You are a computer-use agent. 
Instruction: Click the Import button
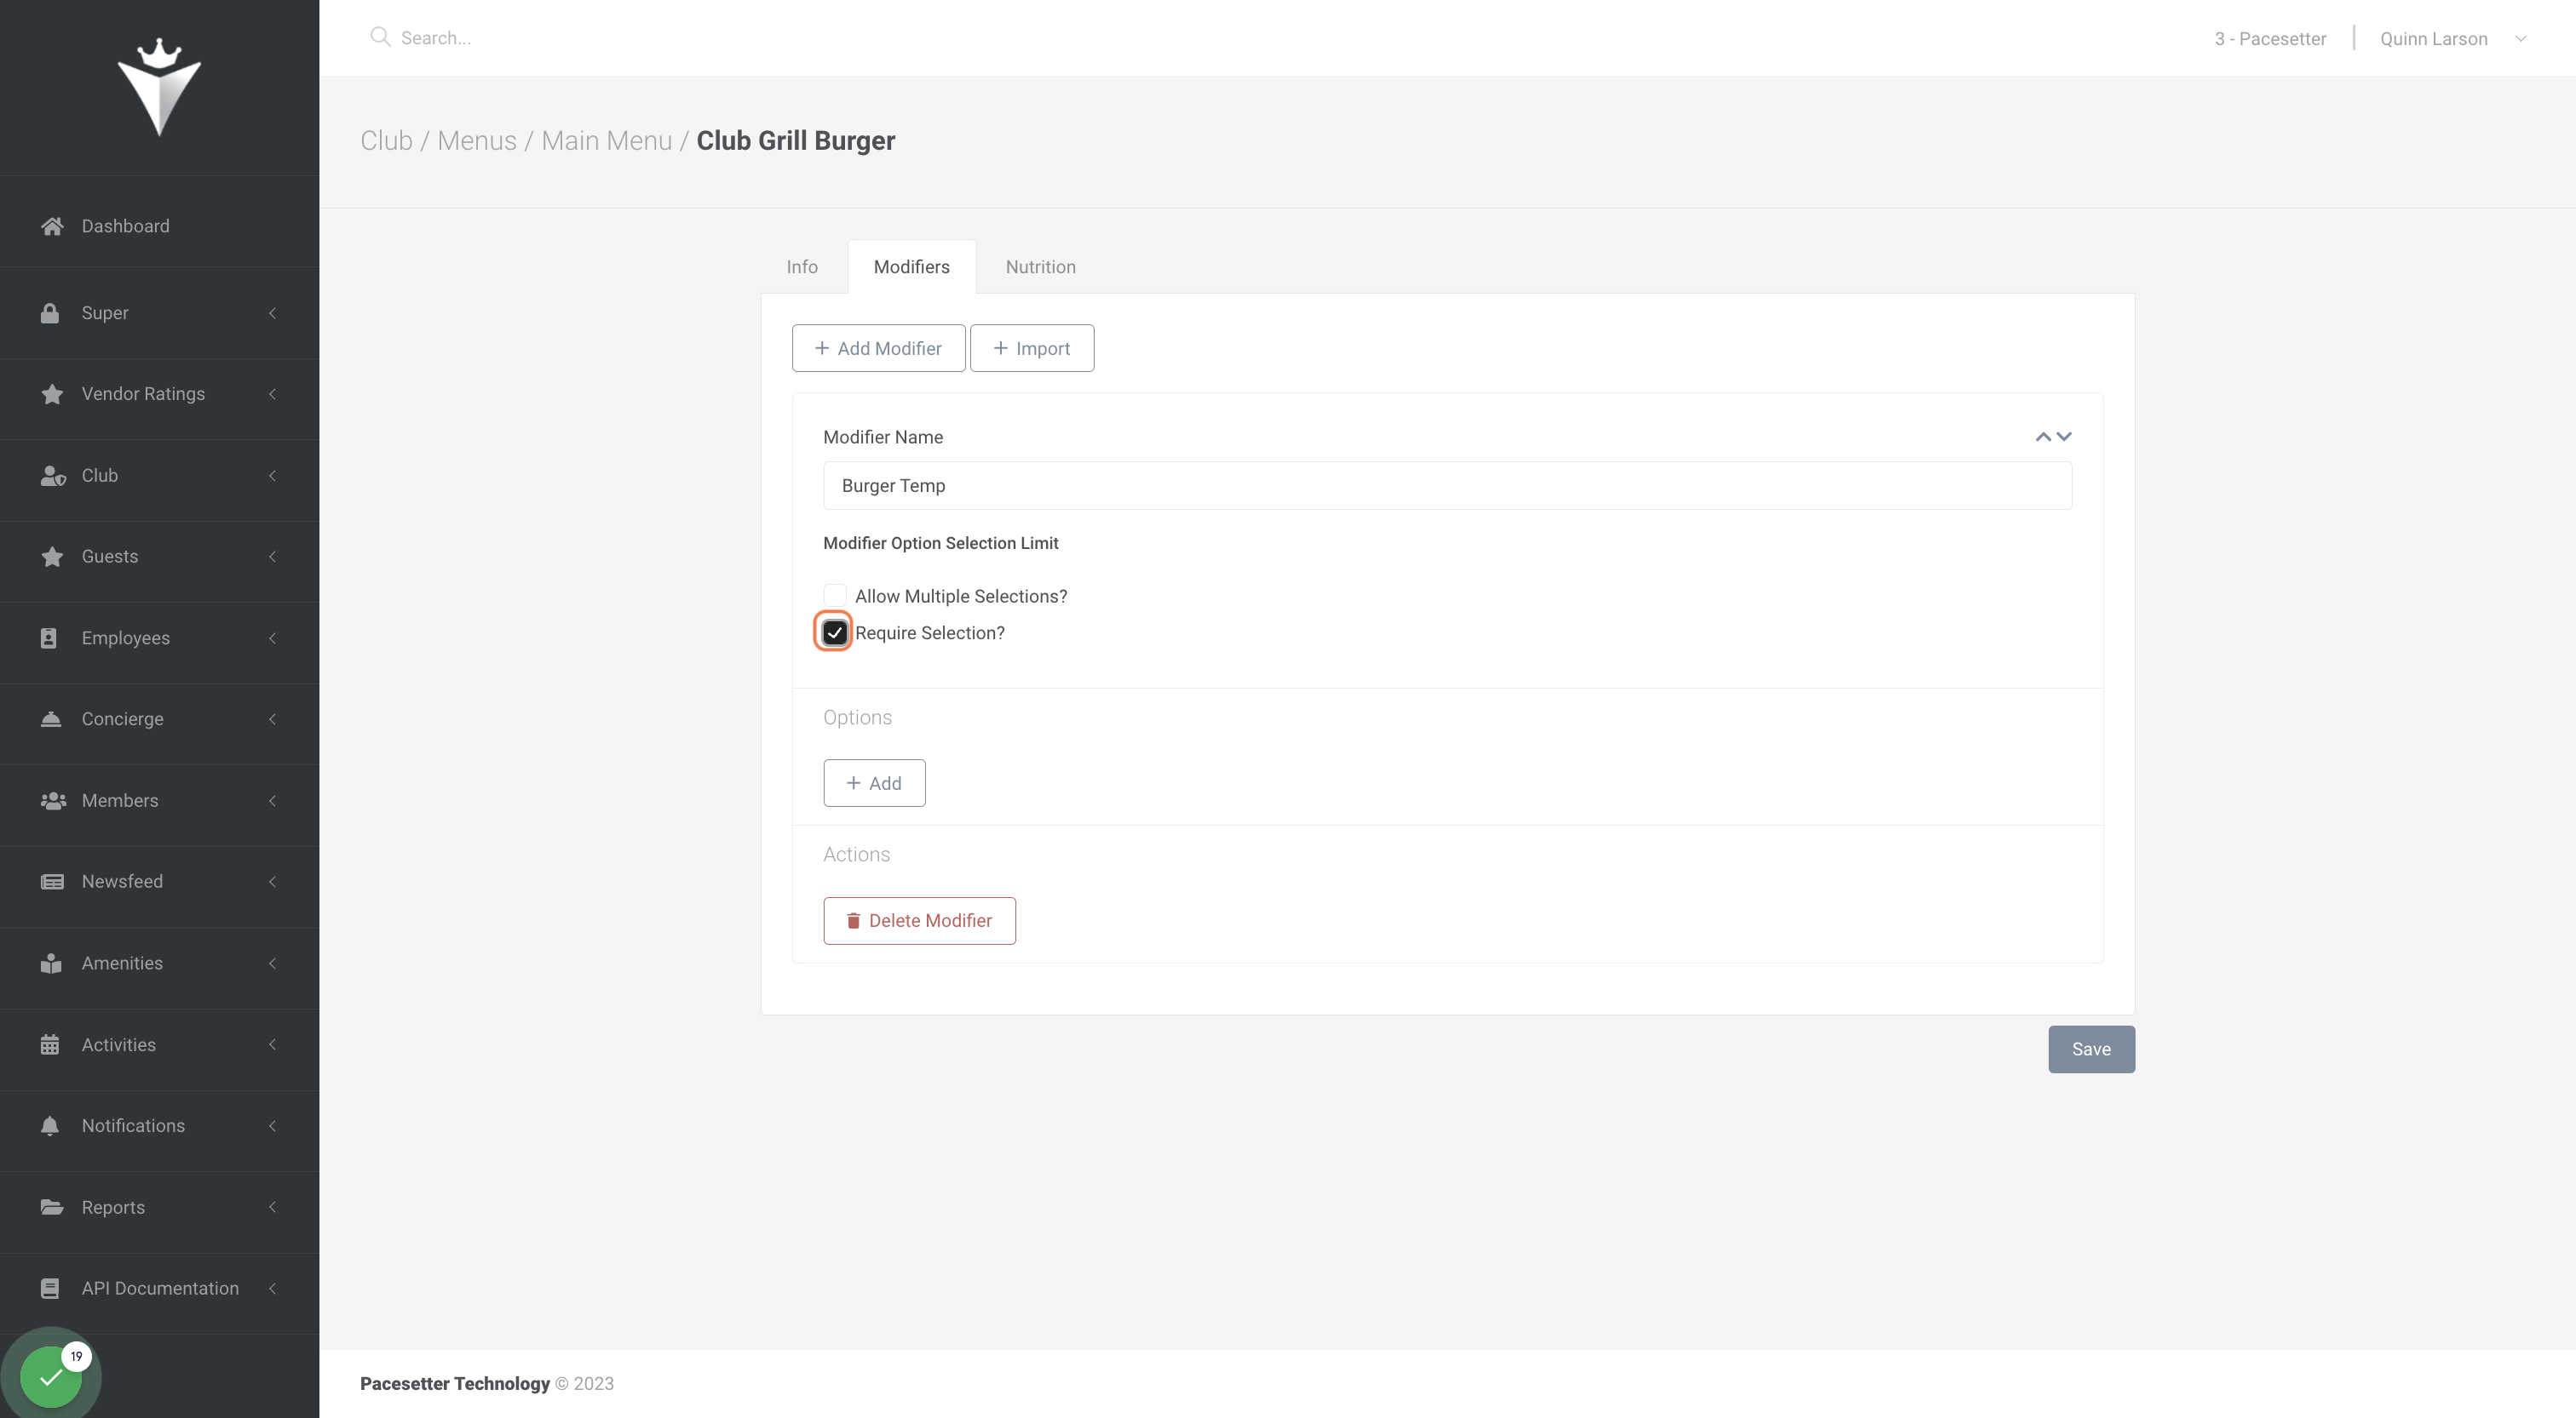[1032, 348]
